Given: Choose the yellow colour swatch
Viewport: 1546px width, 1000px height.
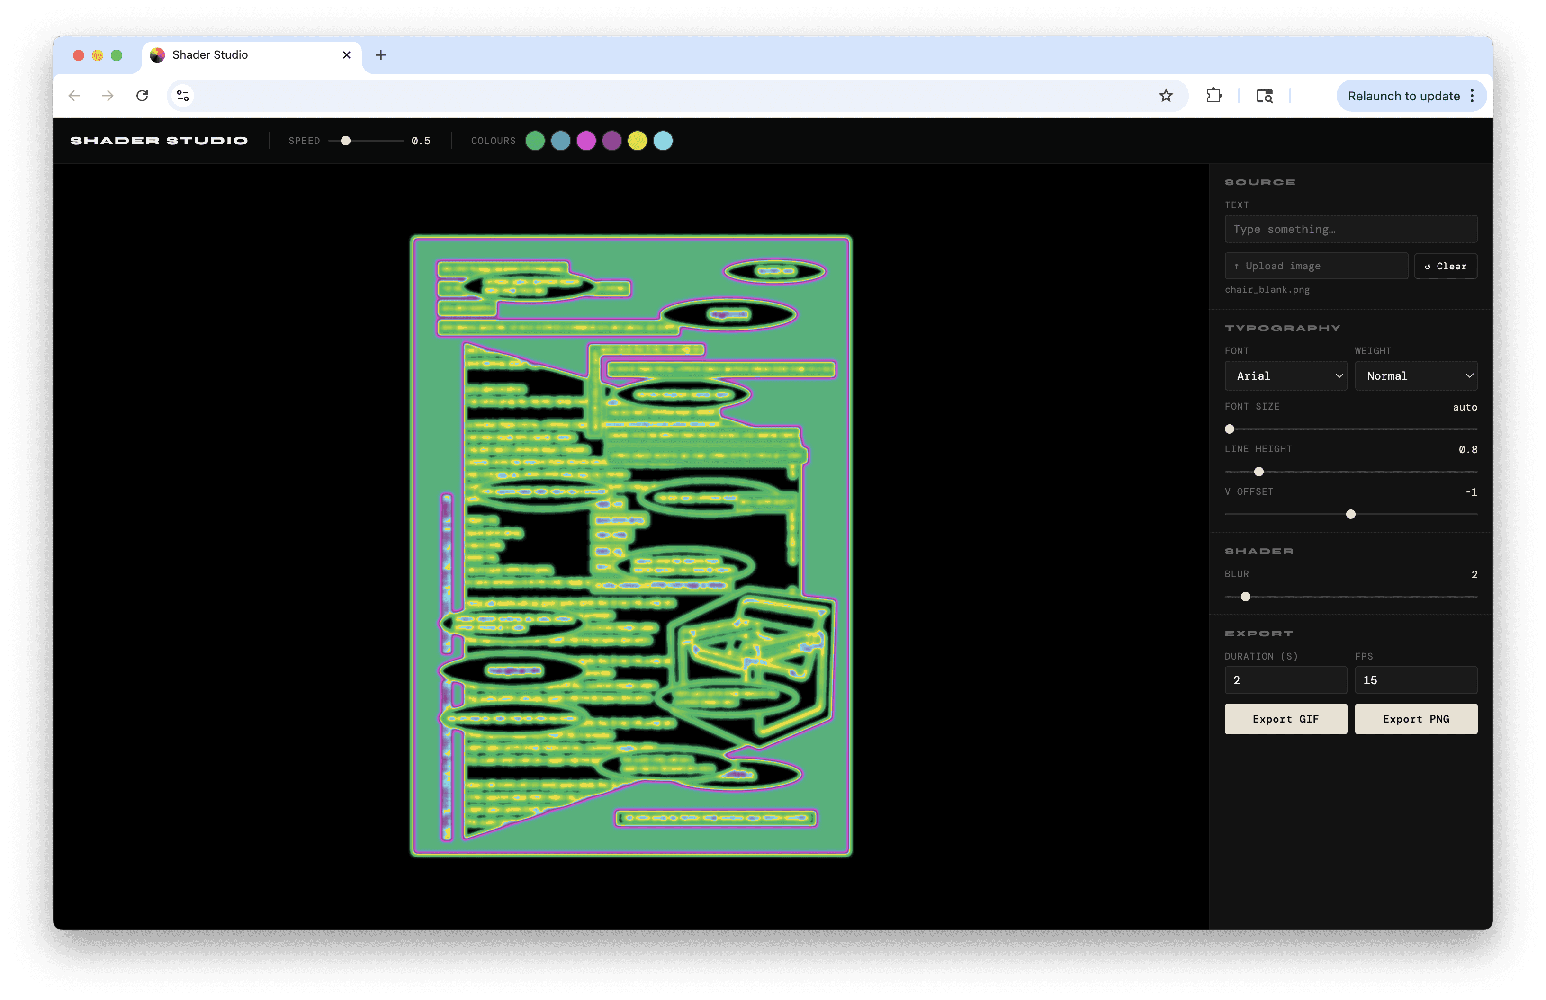Looking at the screenshot, I should tap(637, 141).
